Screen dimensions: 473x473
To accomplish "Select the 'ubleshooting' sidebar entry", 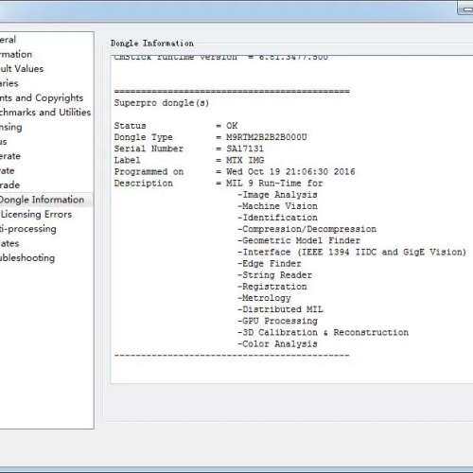I will click(27, 258).
